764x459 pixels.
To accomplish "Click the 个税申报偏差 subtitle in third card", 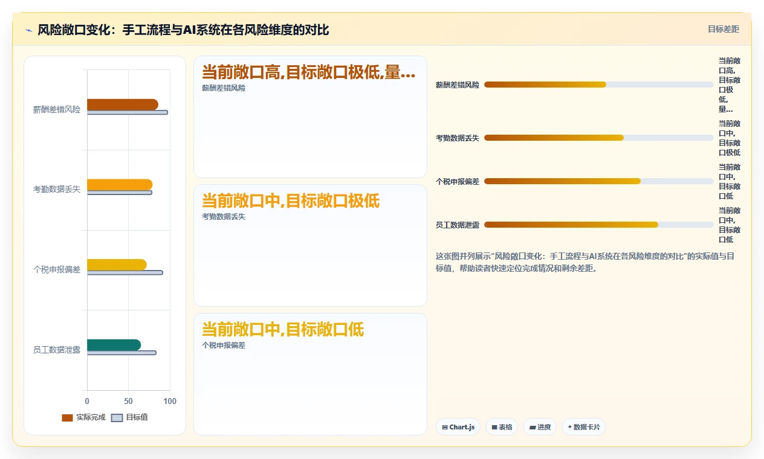I will 224,345.
